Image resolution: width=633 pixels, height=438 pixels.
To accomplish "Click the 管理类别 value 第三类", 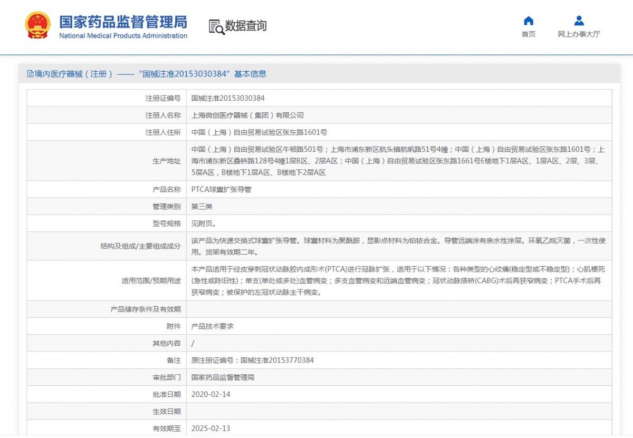I will coord(202,207).
